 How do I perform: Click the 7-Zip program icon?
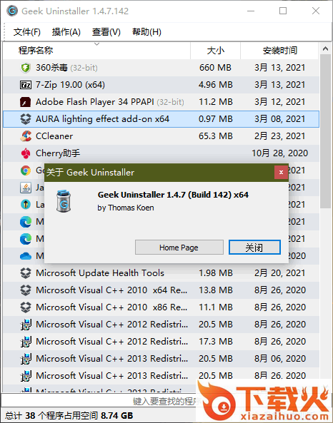[x=26, y=85]
